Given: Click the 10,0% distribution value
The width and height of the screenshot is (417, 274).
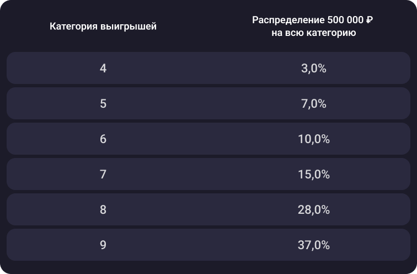Looking at the screenshot, I should coord(313,139).
